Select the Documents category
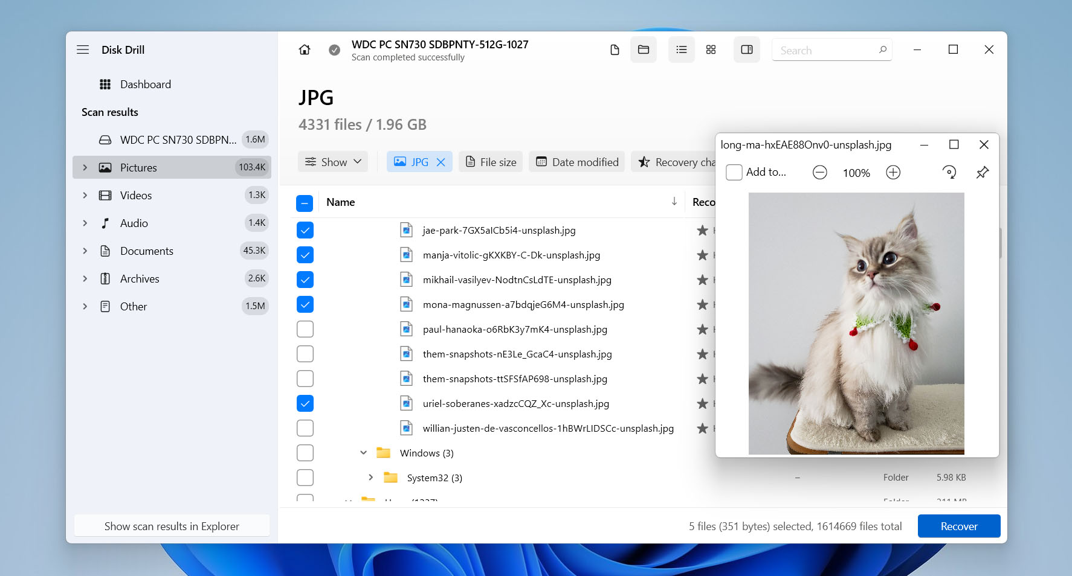 172,251
